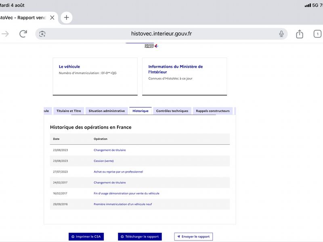Tap the microphone voice search icon
Viewport: 323px width, 242px height.
pos(281,34)
